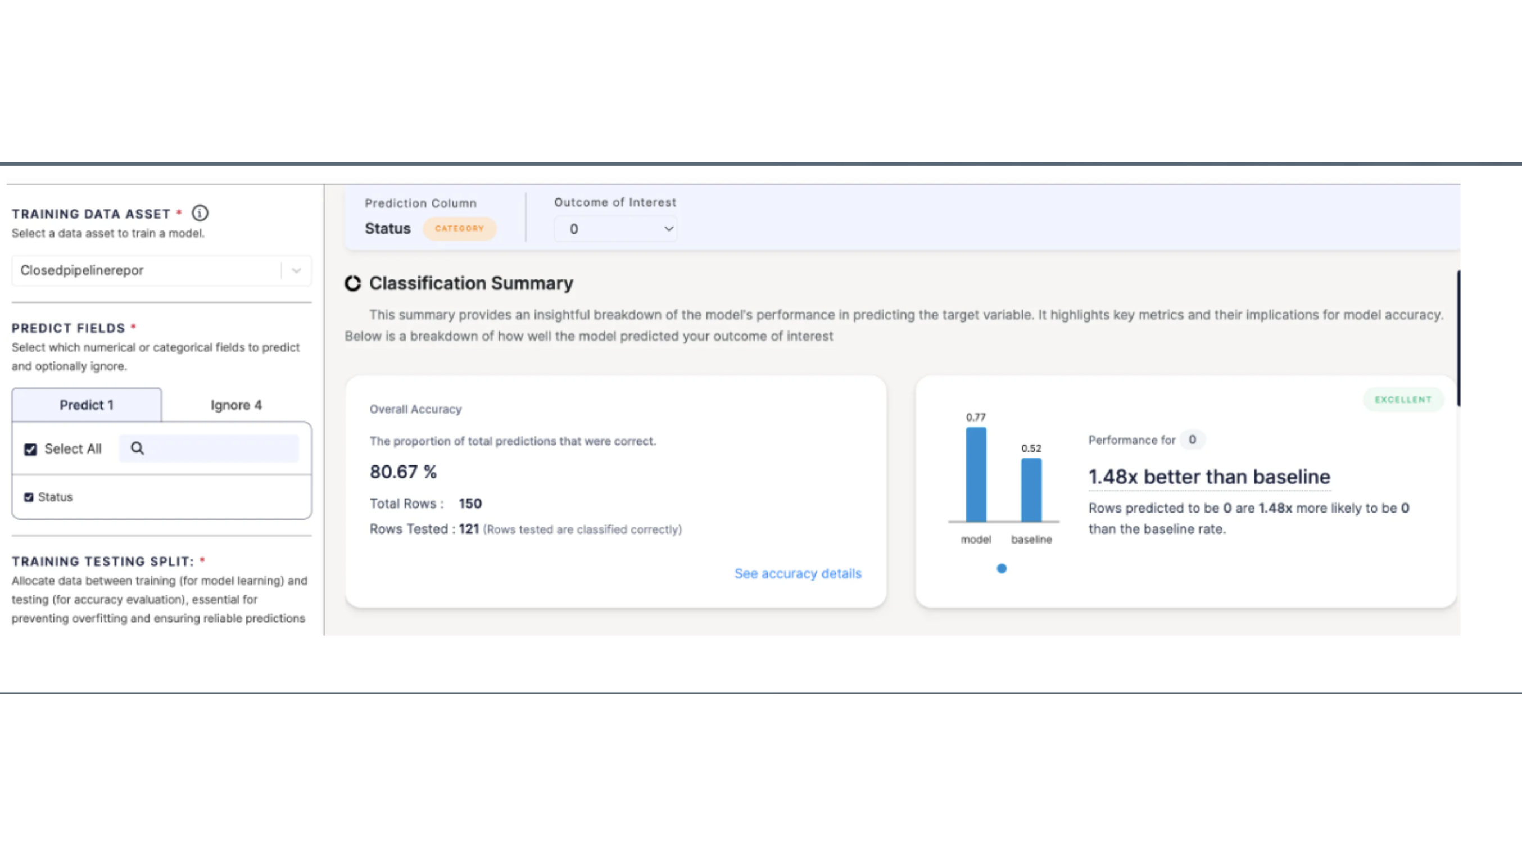Click the Performance for 0 value chip
This screenshot has height=856, width=1522.
point(1192,440)
